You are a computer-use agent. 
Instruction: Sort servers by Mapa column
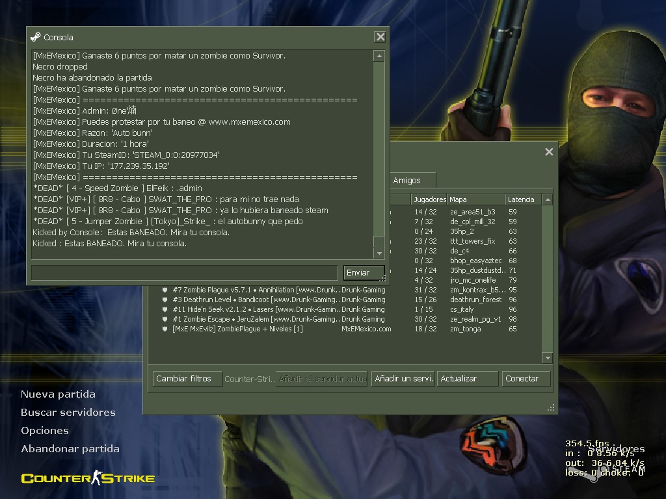point(476,199)
